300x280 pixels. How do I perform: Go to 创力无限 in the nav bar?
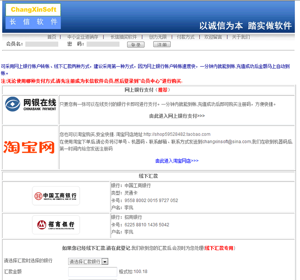point(158,37)
